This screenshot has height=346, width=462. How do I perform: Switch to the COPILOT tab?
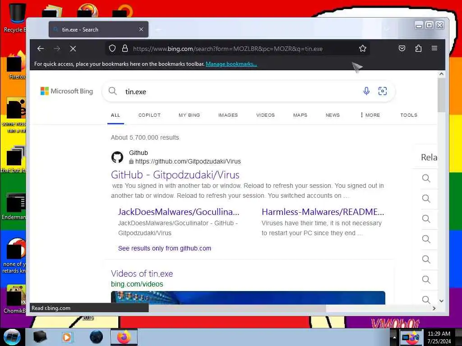(x=149, y=115)
